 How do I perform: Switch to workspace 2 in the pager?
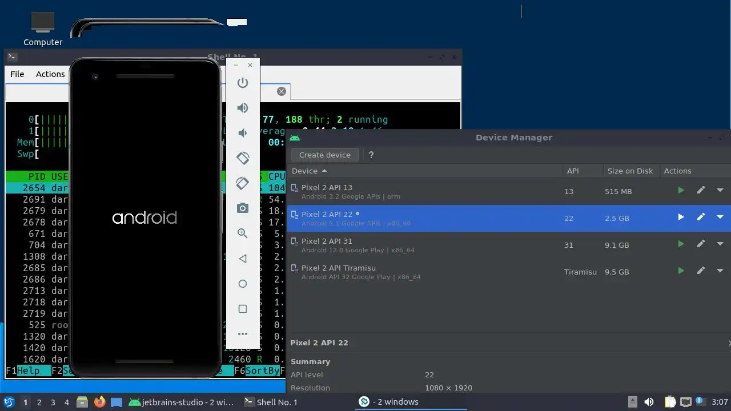click(x=39, y=402)
